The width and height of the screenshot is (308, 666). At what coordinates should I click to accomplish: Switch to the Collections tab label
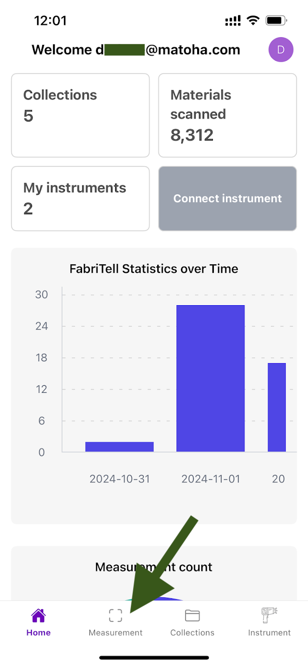click(x=192, y=633)
